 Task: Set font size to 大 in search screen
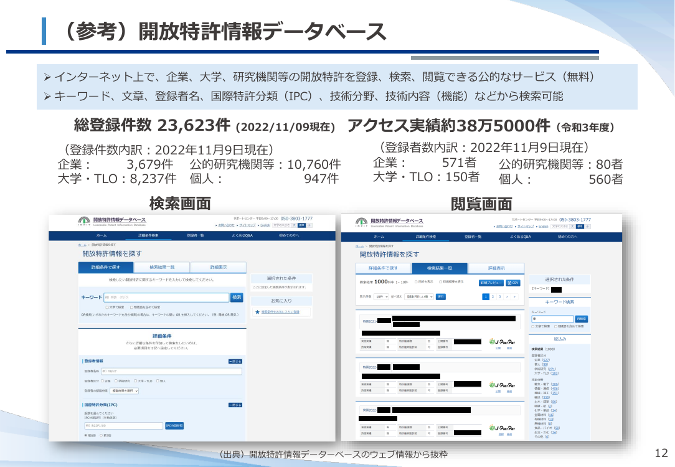point(295,225)
